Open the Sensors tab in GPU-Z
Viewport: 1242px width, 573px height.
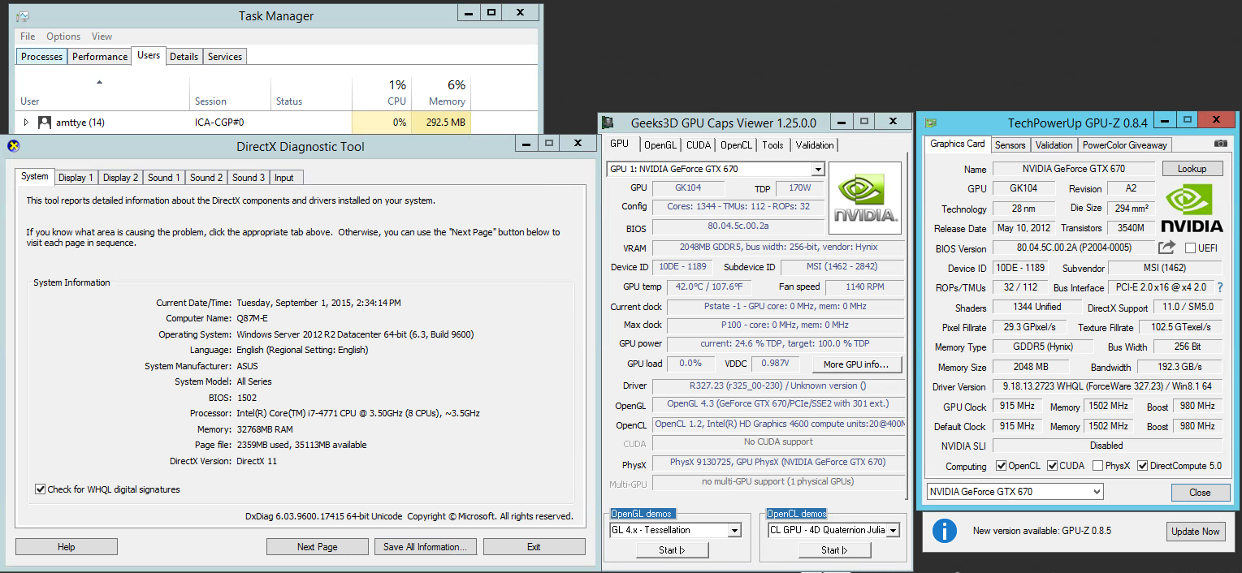[x=1010, y=144]
